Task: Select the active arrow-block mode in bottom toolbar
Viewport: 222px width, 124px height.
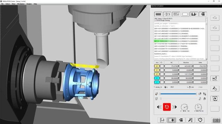Action: [x=171, y=120]
